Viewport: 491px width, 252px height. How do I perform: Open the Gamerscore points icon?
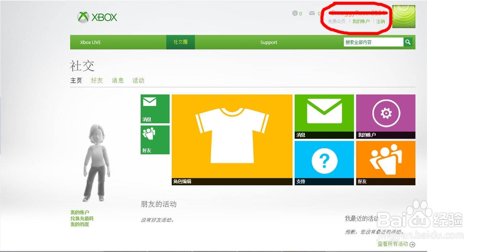295,13
